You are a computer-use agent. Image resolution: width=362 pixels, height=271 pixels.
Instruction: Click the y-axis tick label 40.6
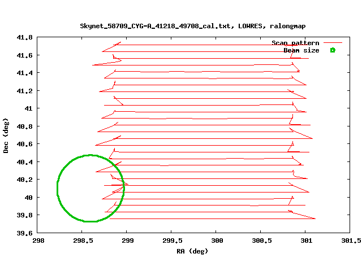[x=24, y=144]
